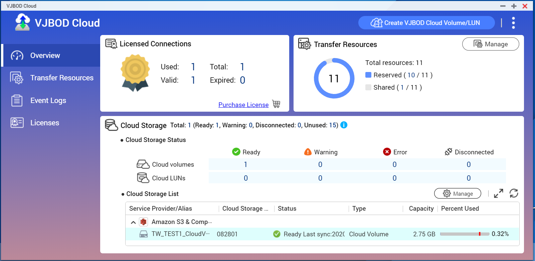Screen dimensions: 535x261
Task: Click the 082801 cloud storage cell
Action: 227,234
